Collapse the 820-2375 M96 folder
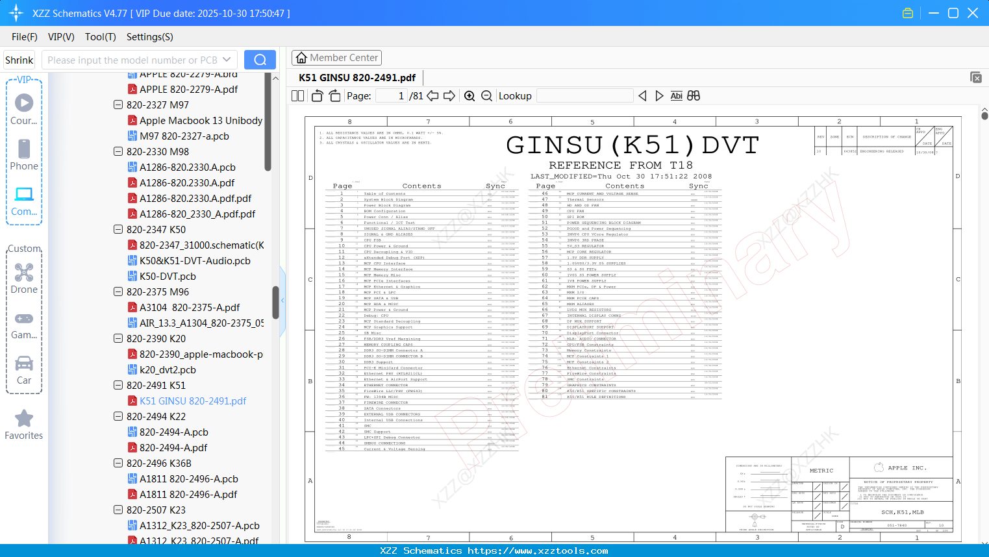Viewport: 989px width, 557px height. tap(118, 292)
